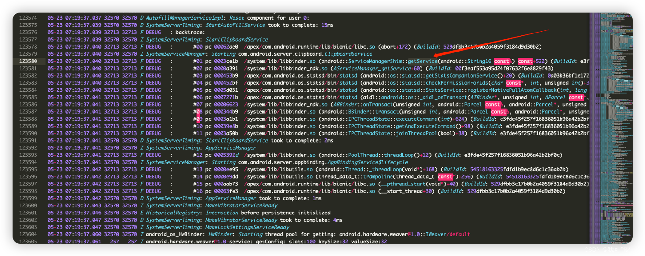The image size is (645, 256).
Task: Click line number 123574 in the gutter
Action: tap(28, 18)
